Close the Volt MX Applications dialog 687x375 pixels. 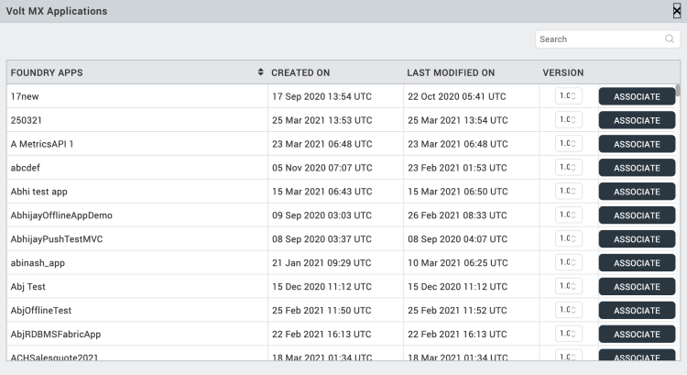point(677,11)
